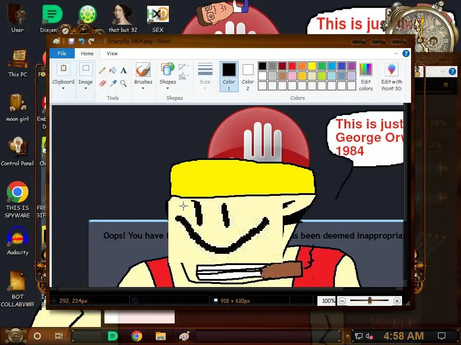Click the horizontal canvas scrollbar
The height and width of the screenshot is (345, 461).
(x=197, y=289)
